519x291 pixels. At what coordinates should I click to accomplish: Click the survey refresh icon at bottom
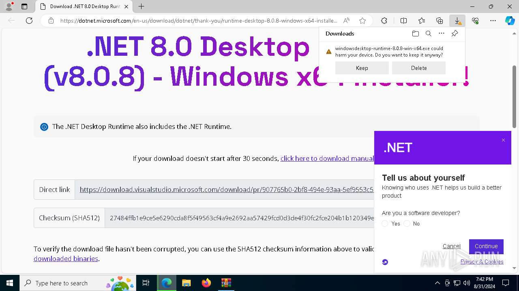[385, 262]
